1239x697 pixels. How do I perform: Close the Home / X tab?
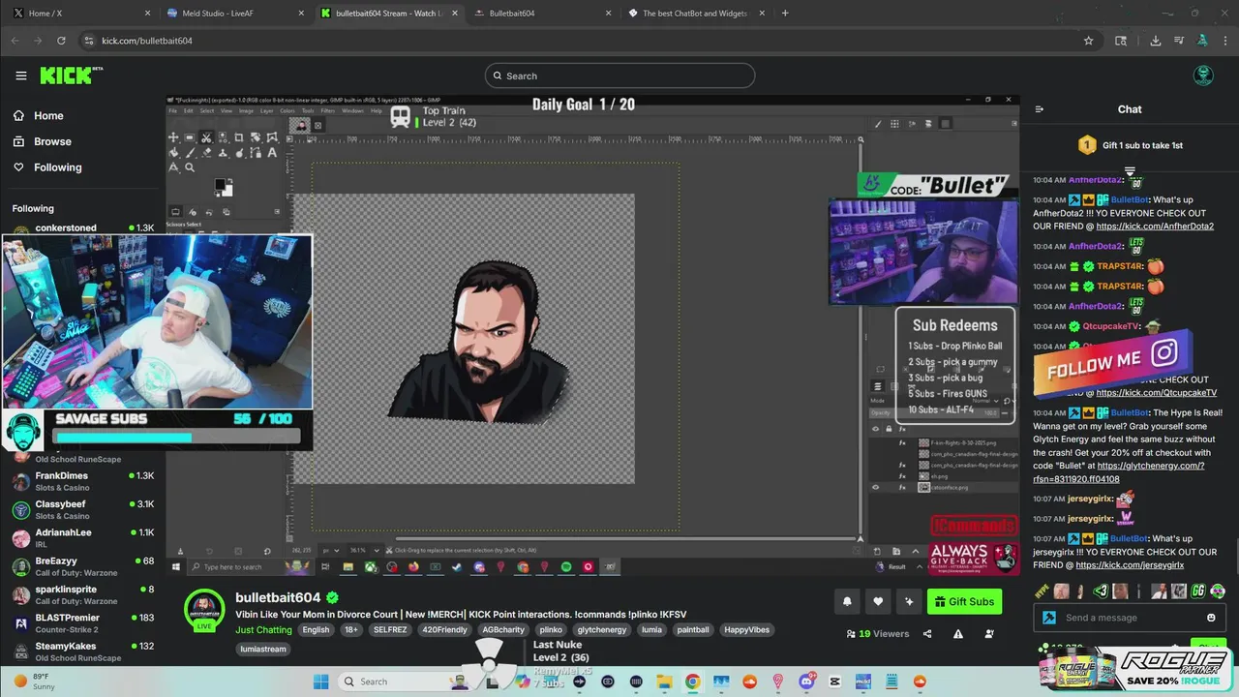point(147,14)
